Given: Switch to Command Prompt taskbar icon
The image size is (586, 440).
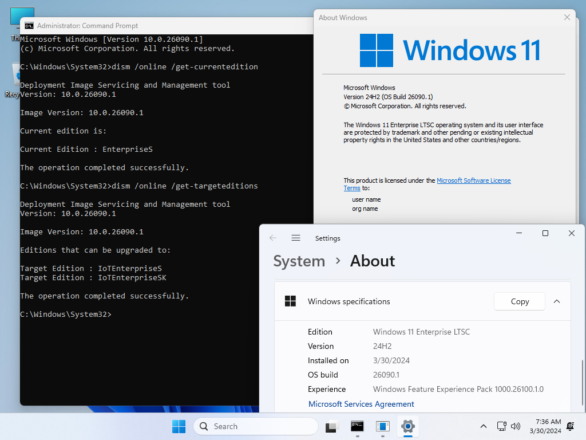Looking at the screenshot, I should tap(357, 426).
